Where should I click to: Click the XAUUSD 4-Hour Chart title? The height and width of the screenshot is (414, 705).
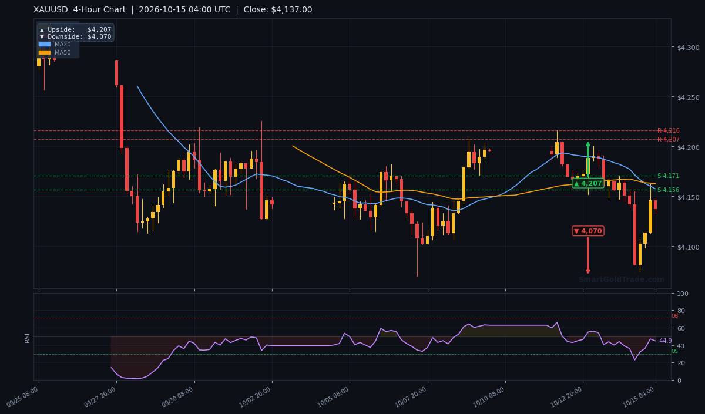click(x=173, y=10)
